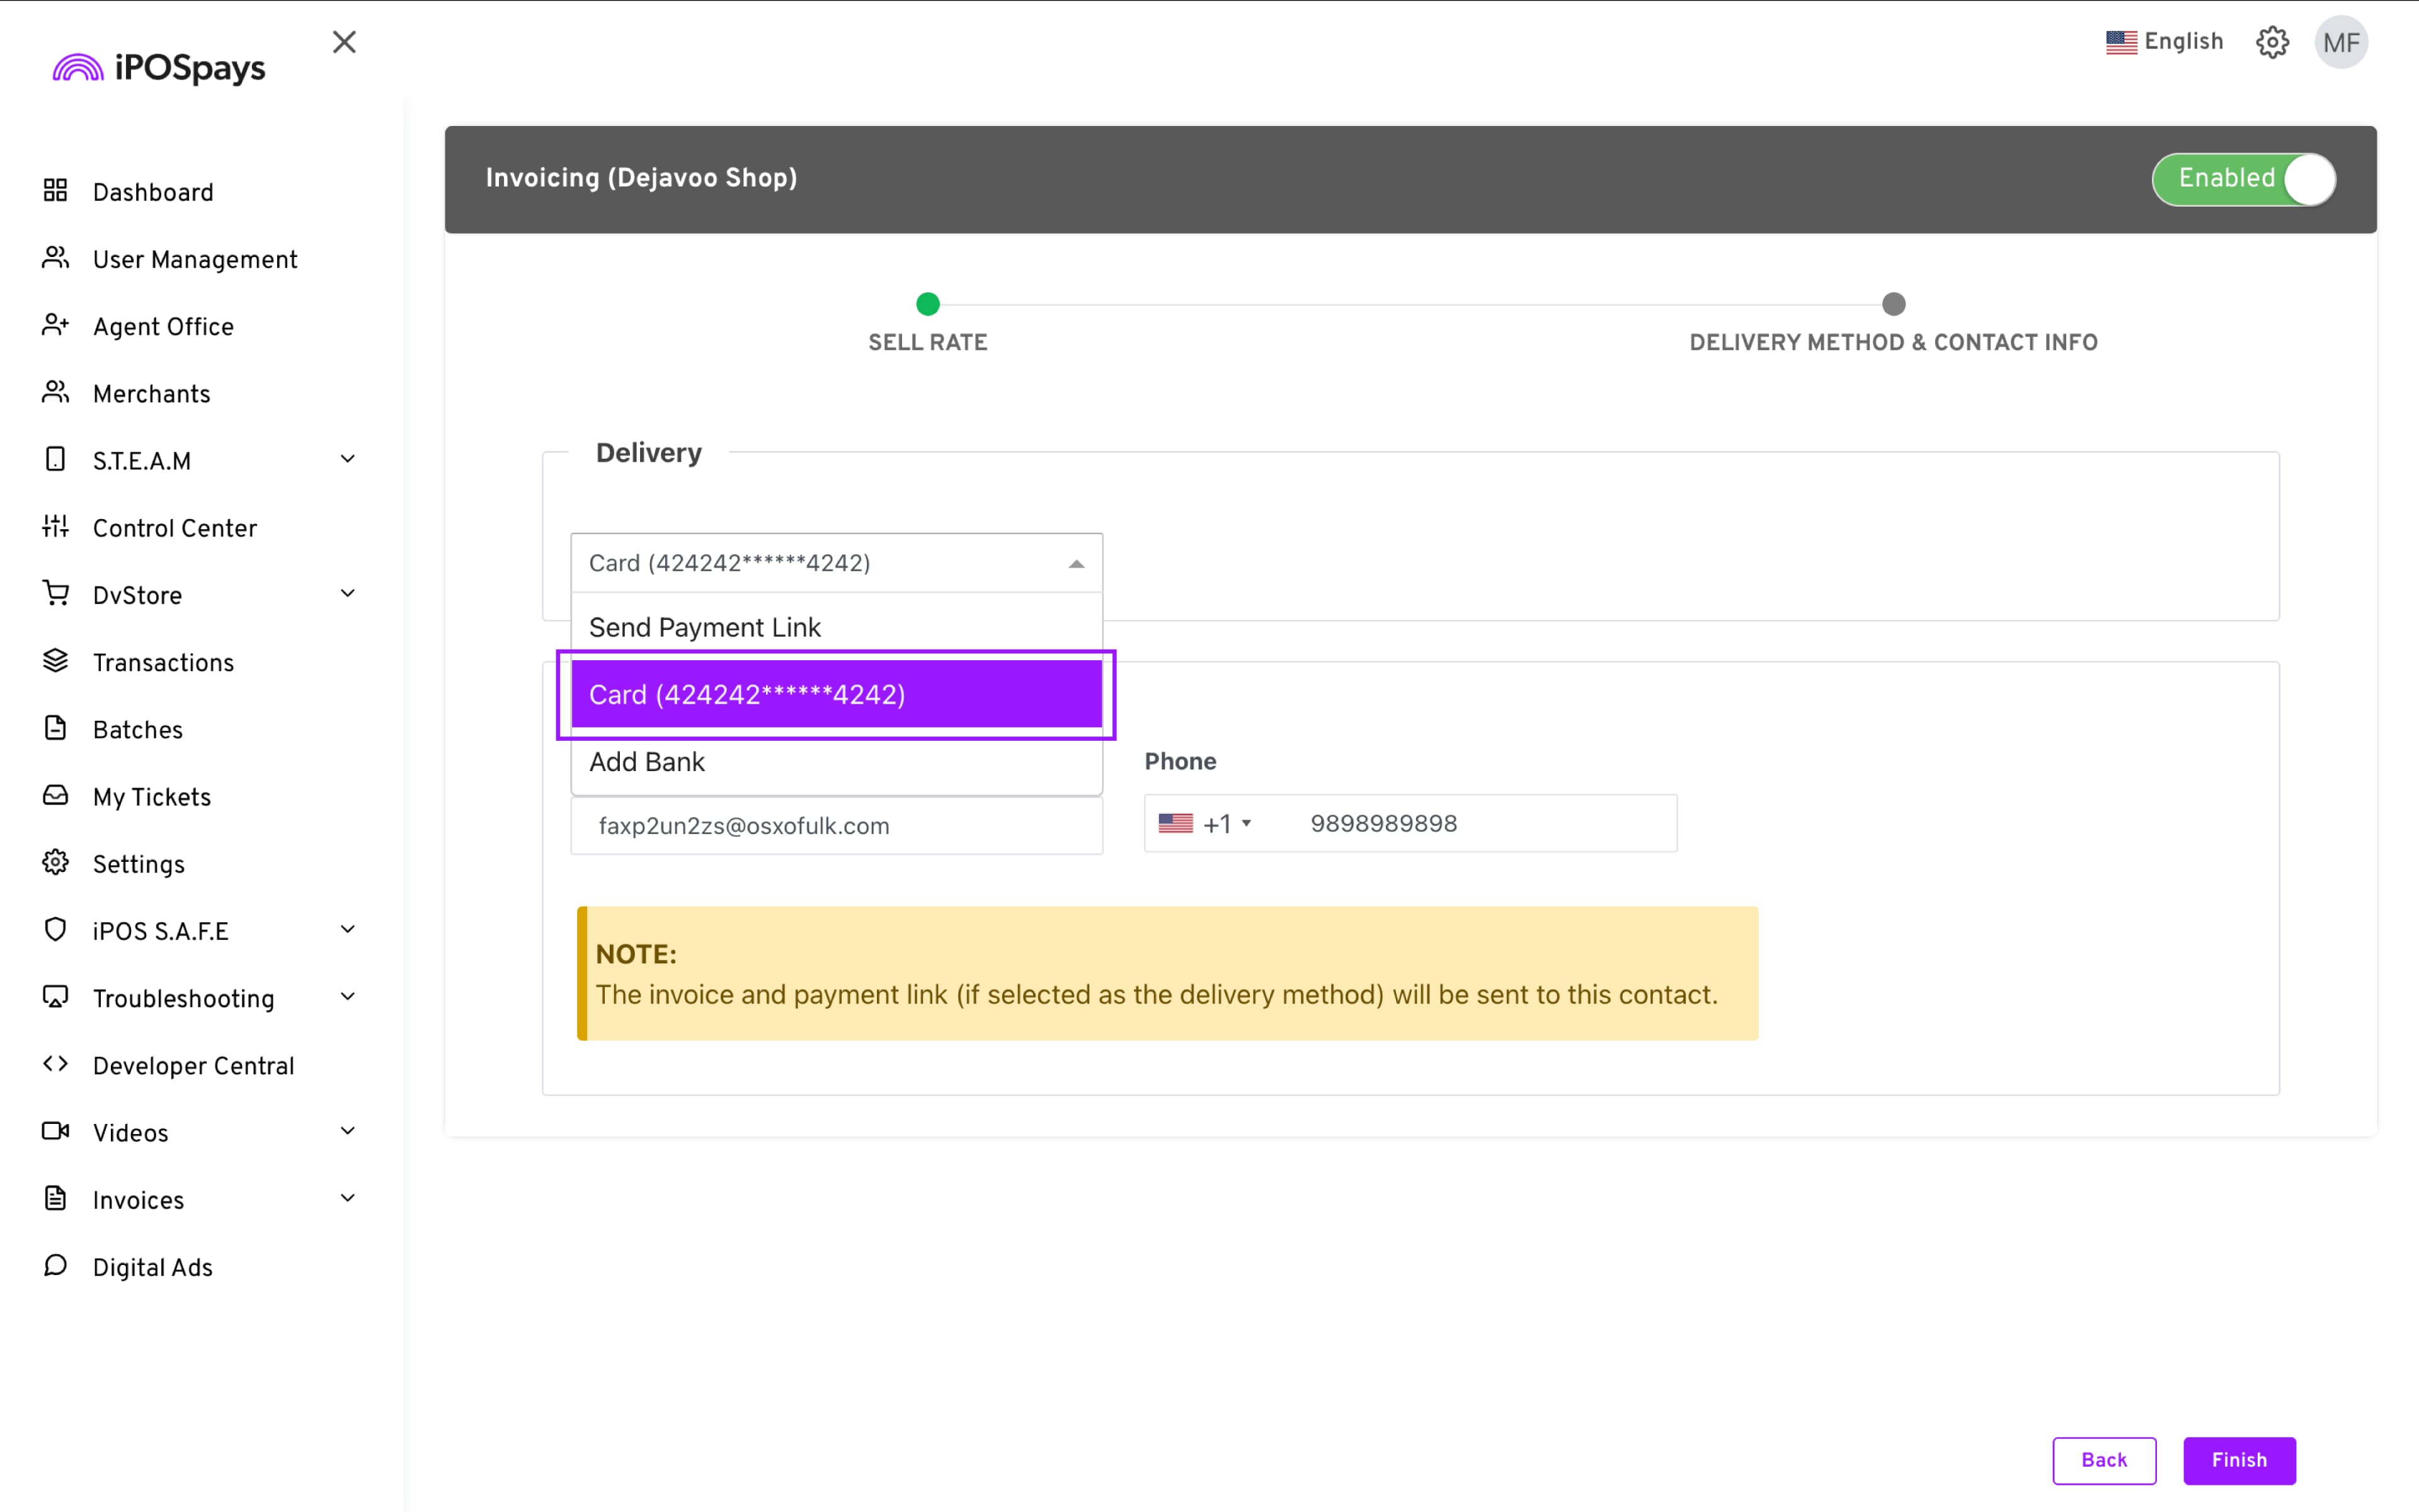The height and width of the screenshot is (1512, 2419).
Task: Open the MF user avatar
Action: [2341, 42]
